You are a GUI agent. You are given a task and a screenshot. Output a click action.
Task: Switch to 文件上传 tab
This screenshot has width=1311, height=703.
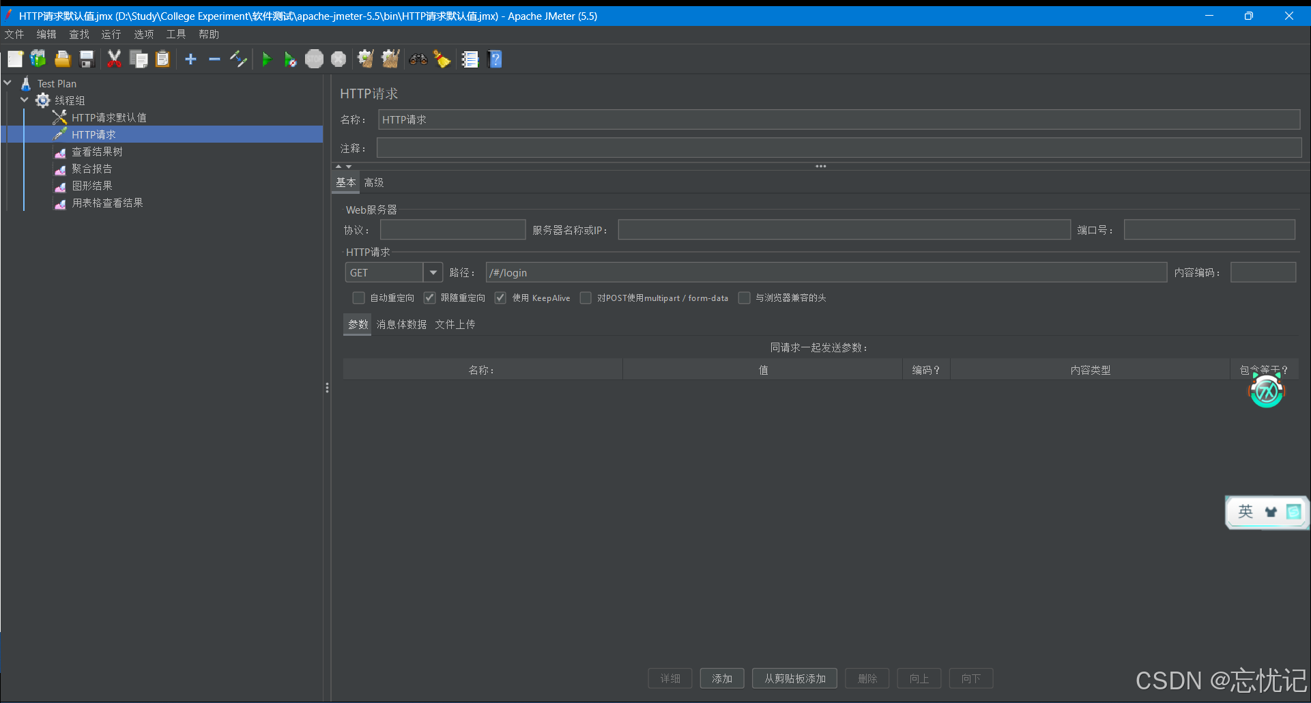pos(455,324)
